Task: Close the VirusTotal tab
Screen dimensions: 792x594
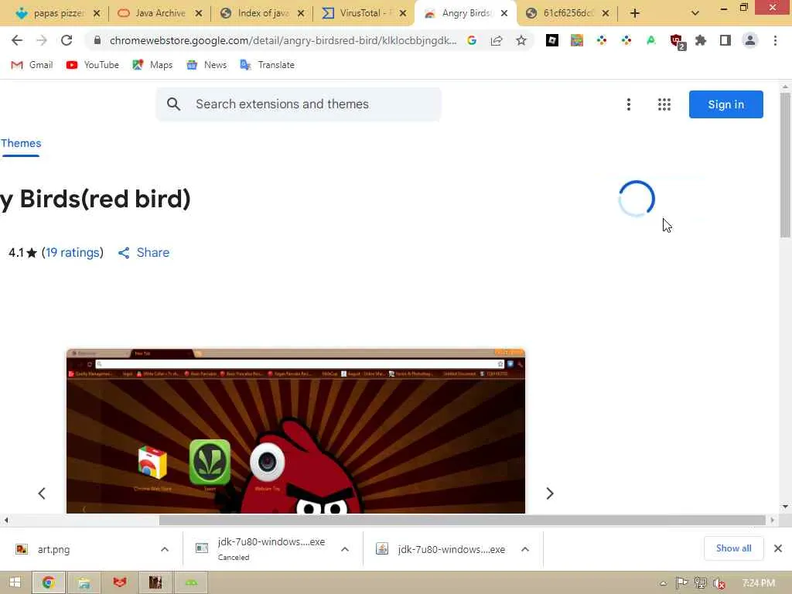Action: pos(402,14)
